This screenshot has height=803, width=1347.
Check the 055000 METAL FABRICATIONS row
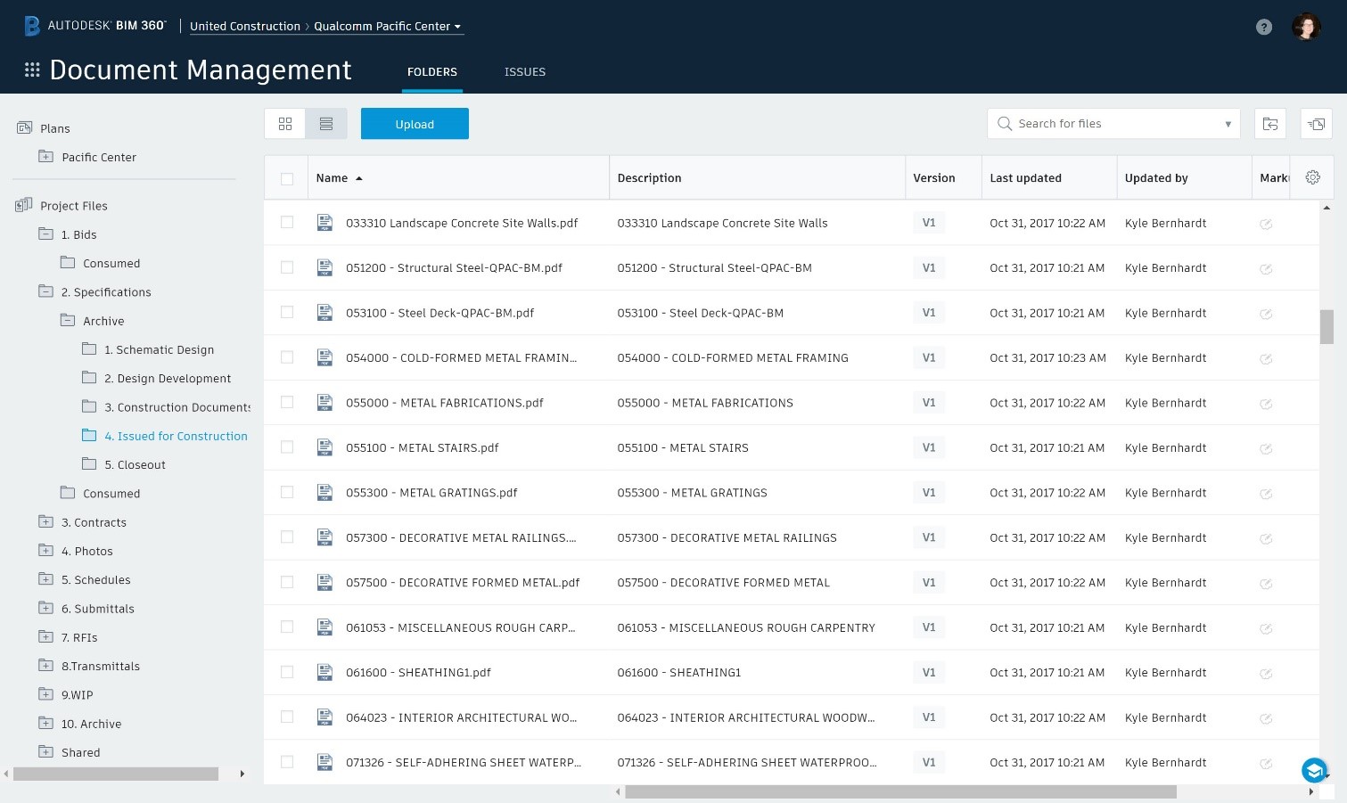pyautogui.click(x=287, y=402)
